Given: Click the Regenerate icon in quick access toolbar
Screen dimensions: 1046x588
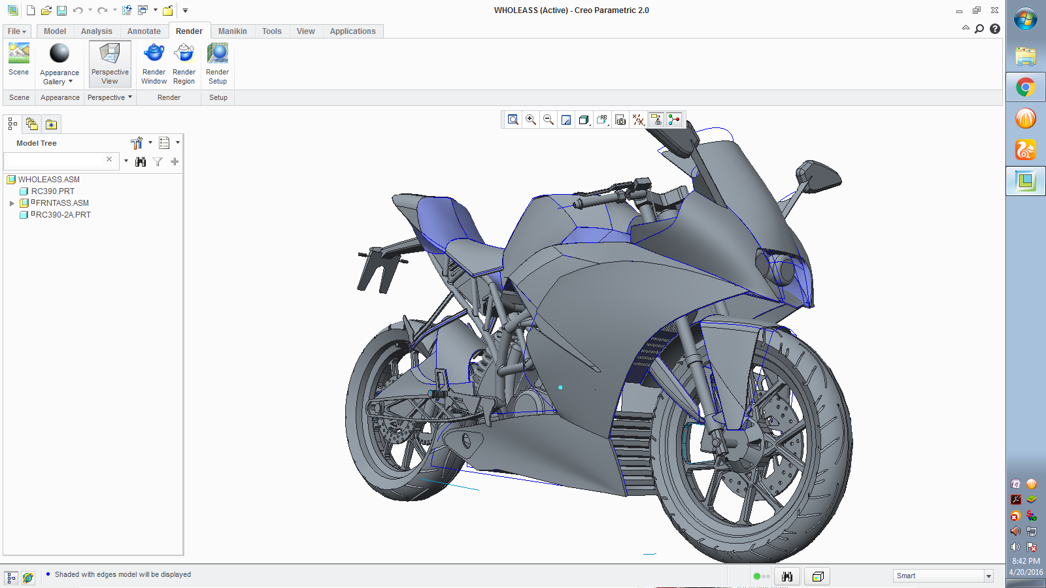Looking at the screenshot, I should pos(127,10).
